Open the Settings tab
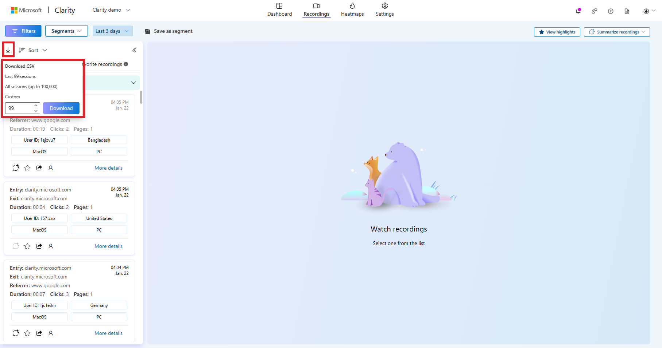The height and width of the screenshot is (348, 662). [x=385, y=10]
